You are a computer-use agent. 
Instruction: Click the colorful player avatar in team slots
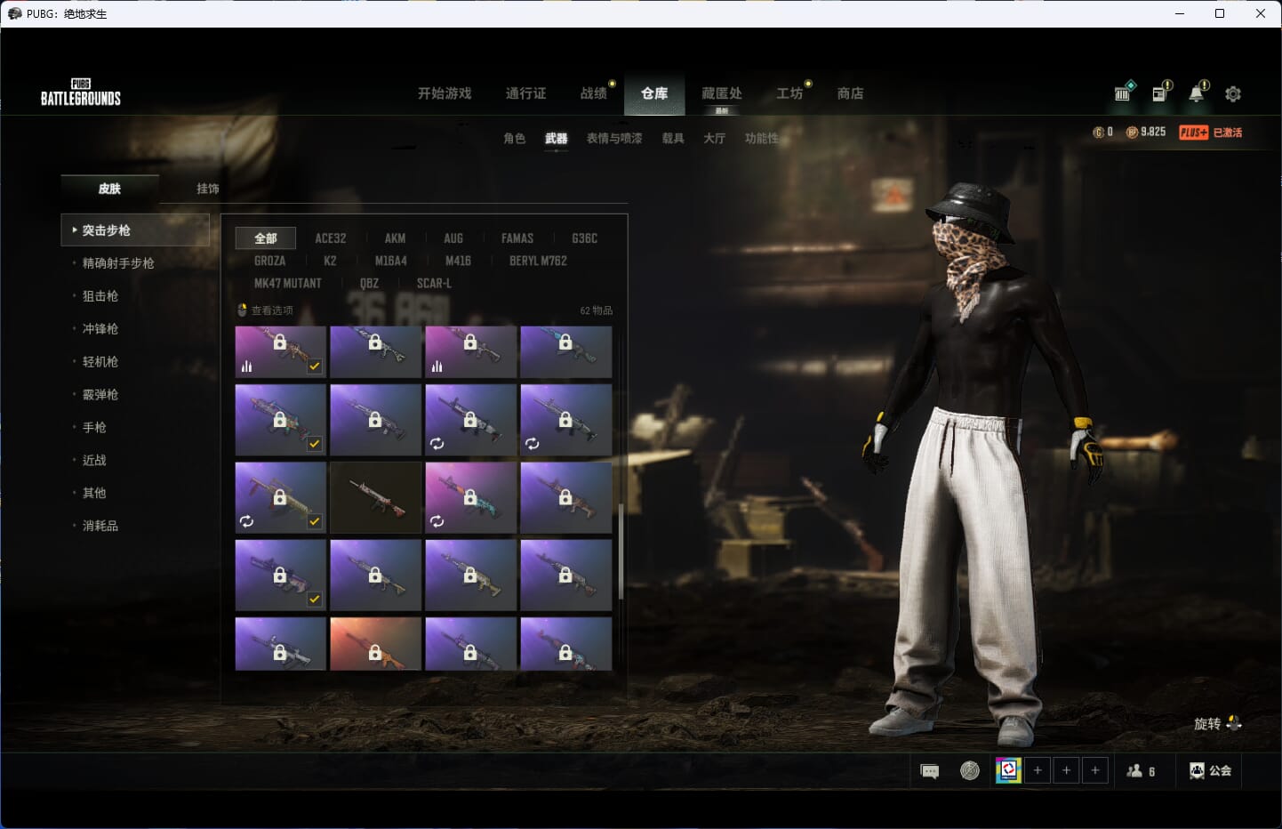pos(1008,770)
